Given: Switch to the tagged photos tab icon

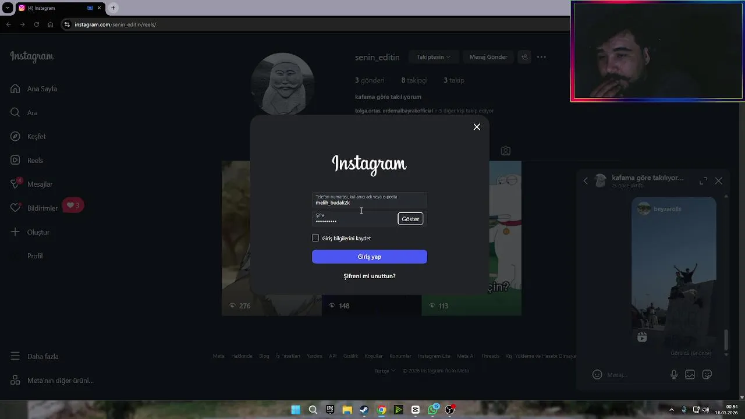Looking at the screenshot, I should click(x=506, y=151).
